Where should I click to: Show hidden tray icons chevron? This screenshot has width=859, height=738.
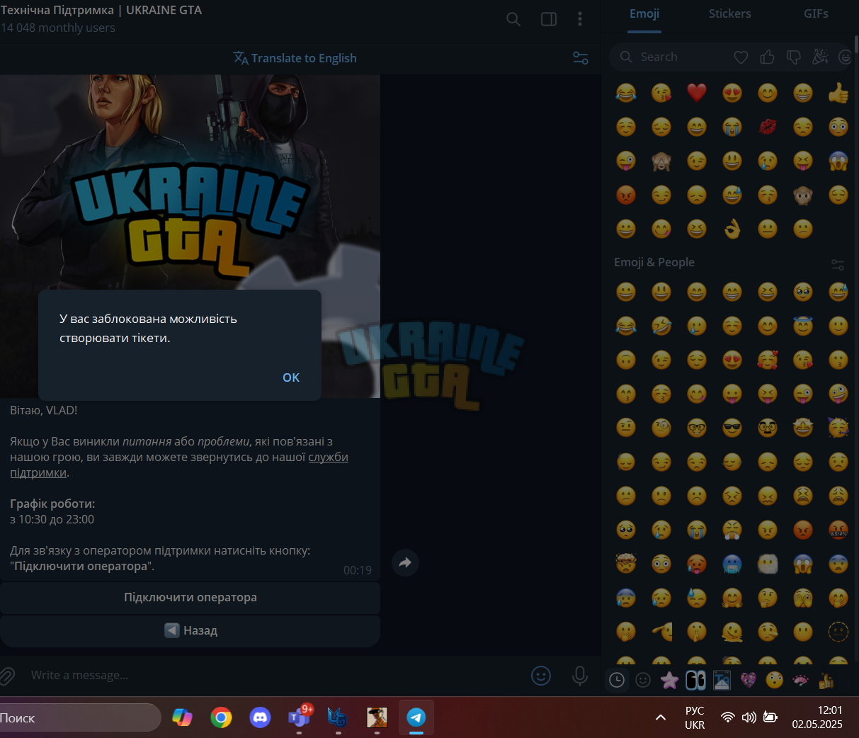[661, 717]
